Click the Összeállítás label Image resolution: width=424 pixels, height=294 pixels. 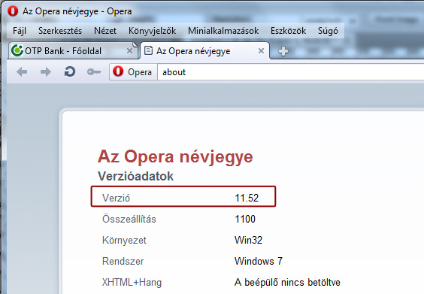129,219
